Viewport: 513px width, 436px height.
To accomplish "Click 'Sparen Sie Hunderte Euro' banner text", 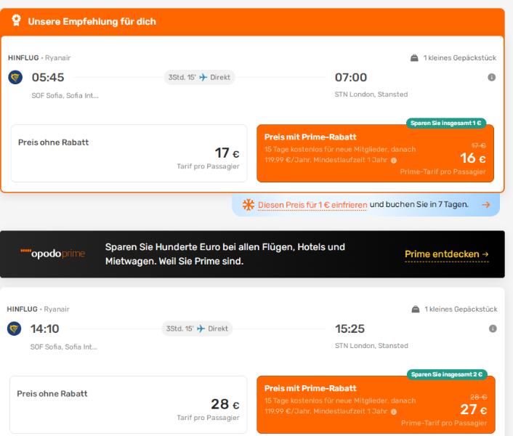I will (x=225, y=254).
